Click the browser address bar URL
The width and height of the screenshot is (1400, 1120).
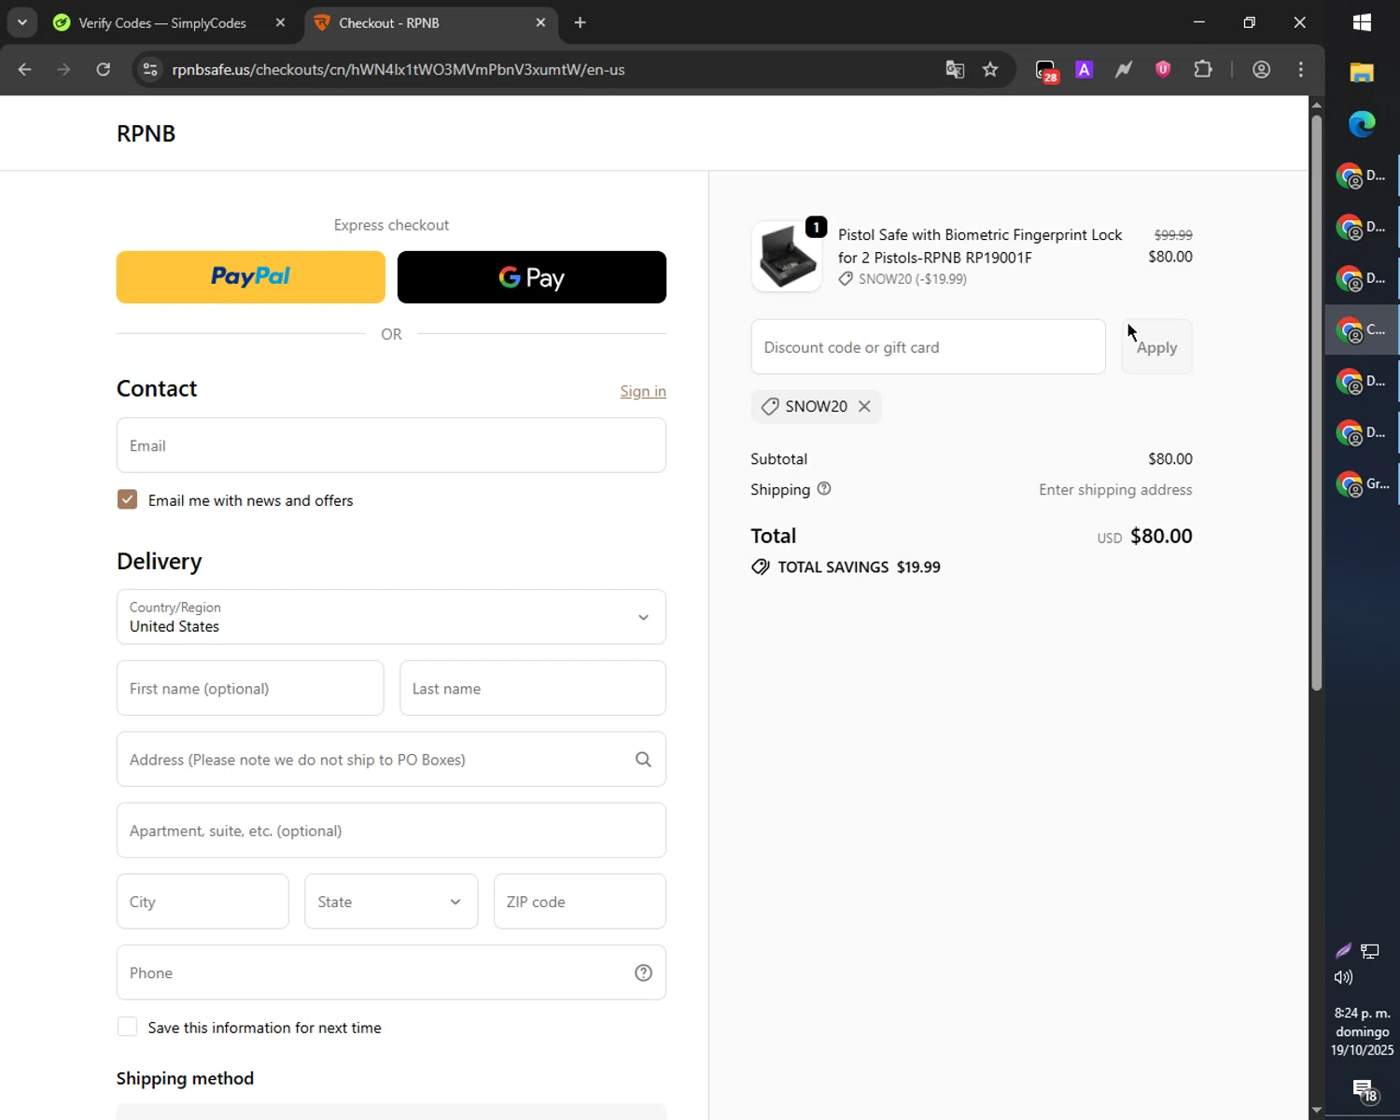(x=399, y=69)
